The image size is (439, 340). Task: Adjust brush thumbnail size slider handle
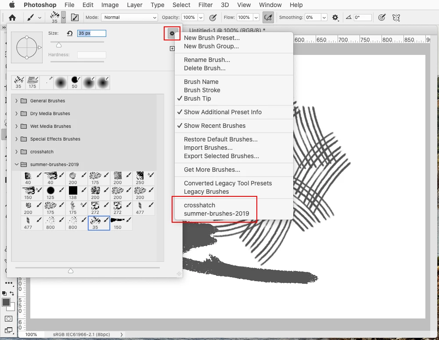(71, 271)
